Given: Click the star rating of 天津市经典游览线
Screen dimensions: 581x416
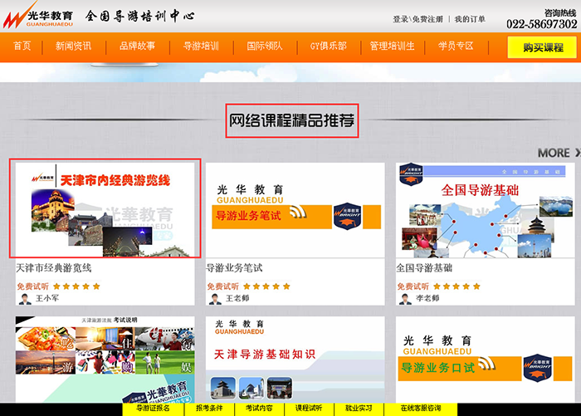Looking at the screenshot, I should (76, 286).
